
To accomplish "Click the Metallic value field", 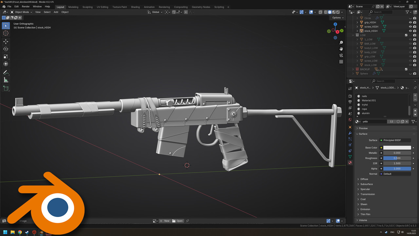I will coord(397,153).
